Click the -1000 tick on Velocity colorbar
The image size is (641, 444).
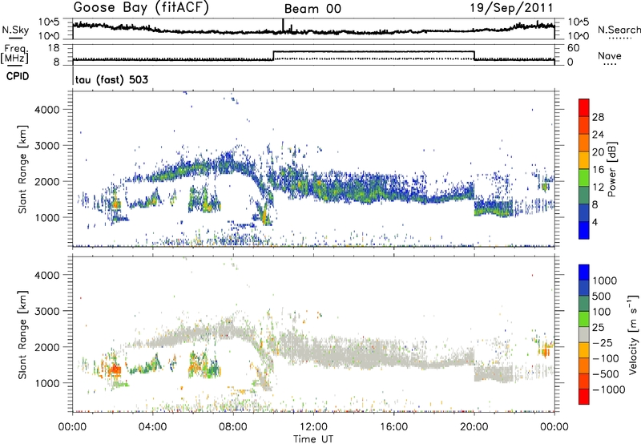pyautogui.click(x=608, y=390)
